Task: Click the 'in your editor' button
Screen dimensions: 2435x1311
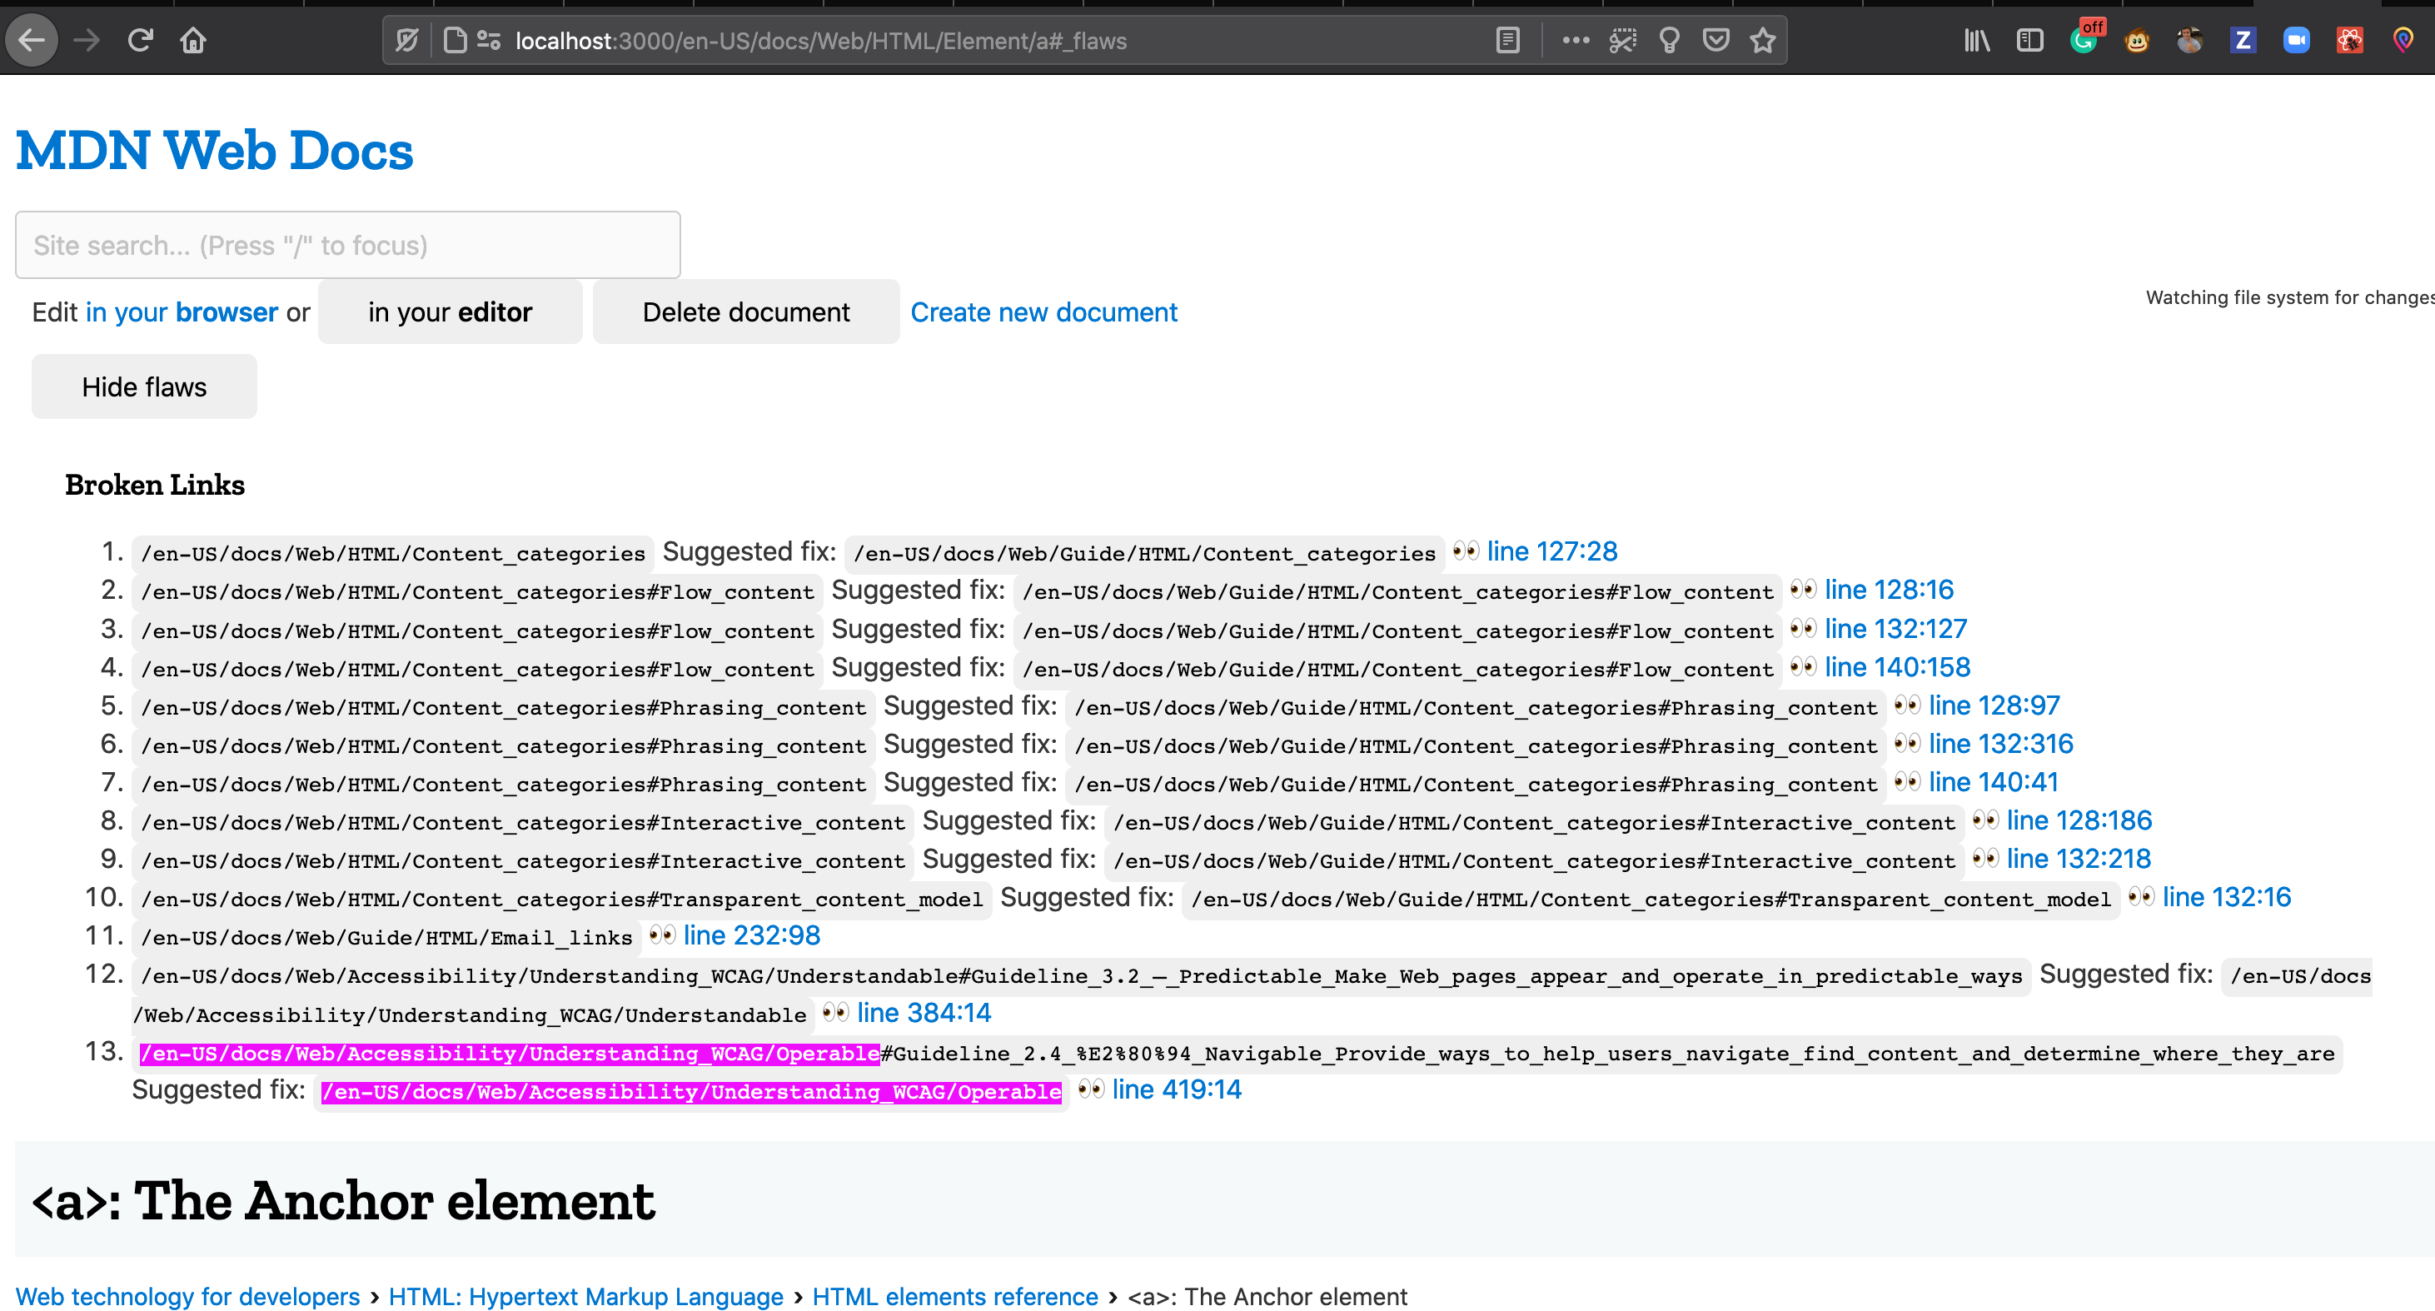Action: (450, 312)
